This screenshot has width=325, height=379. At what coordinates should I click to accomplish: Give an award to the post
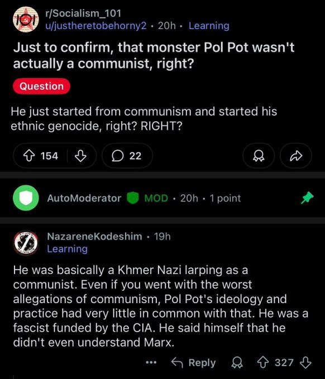259,156
